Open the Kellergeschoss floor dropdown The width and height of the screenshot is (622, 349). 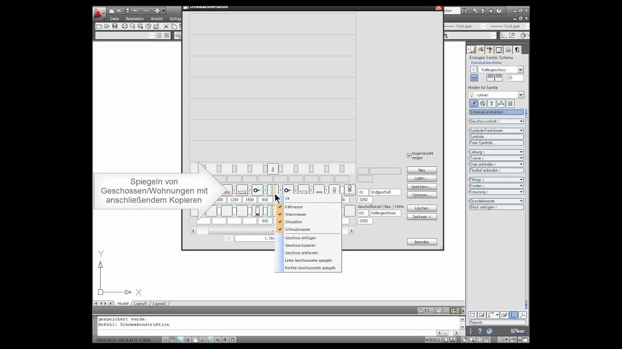pos(520,70)
